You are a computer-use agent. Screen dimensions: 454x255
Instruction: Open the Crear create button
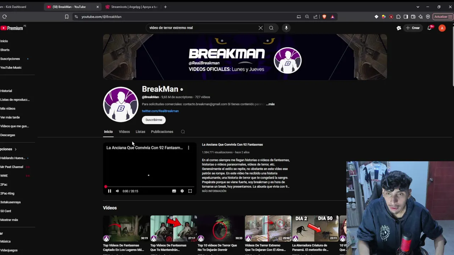pos(413,28)
